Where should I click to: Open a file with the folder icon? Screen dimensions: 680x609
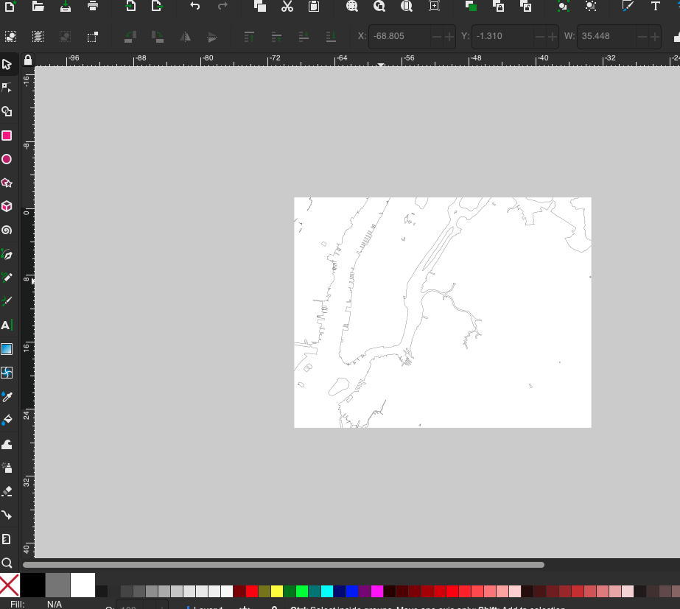tap(38, 6)
